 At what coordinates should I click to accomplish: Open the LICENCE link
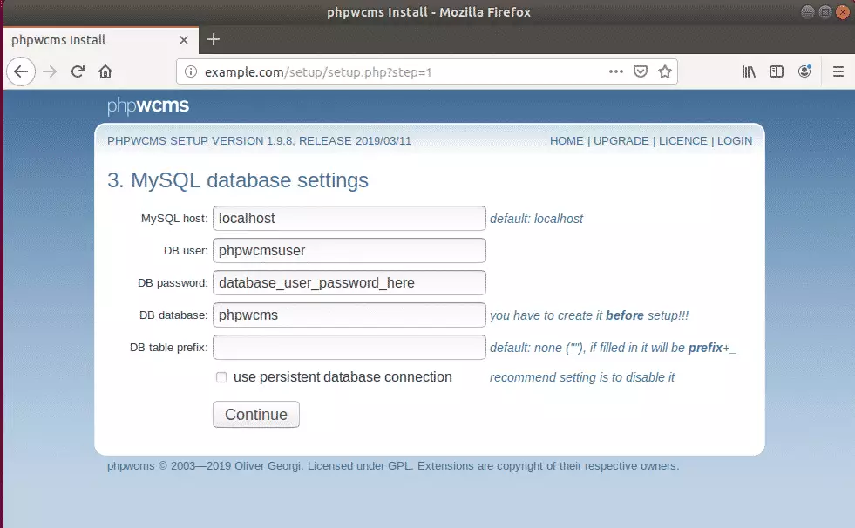click(682, 140)
